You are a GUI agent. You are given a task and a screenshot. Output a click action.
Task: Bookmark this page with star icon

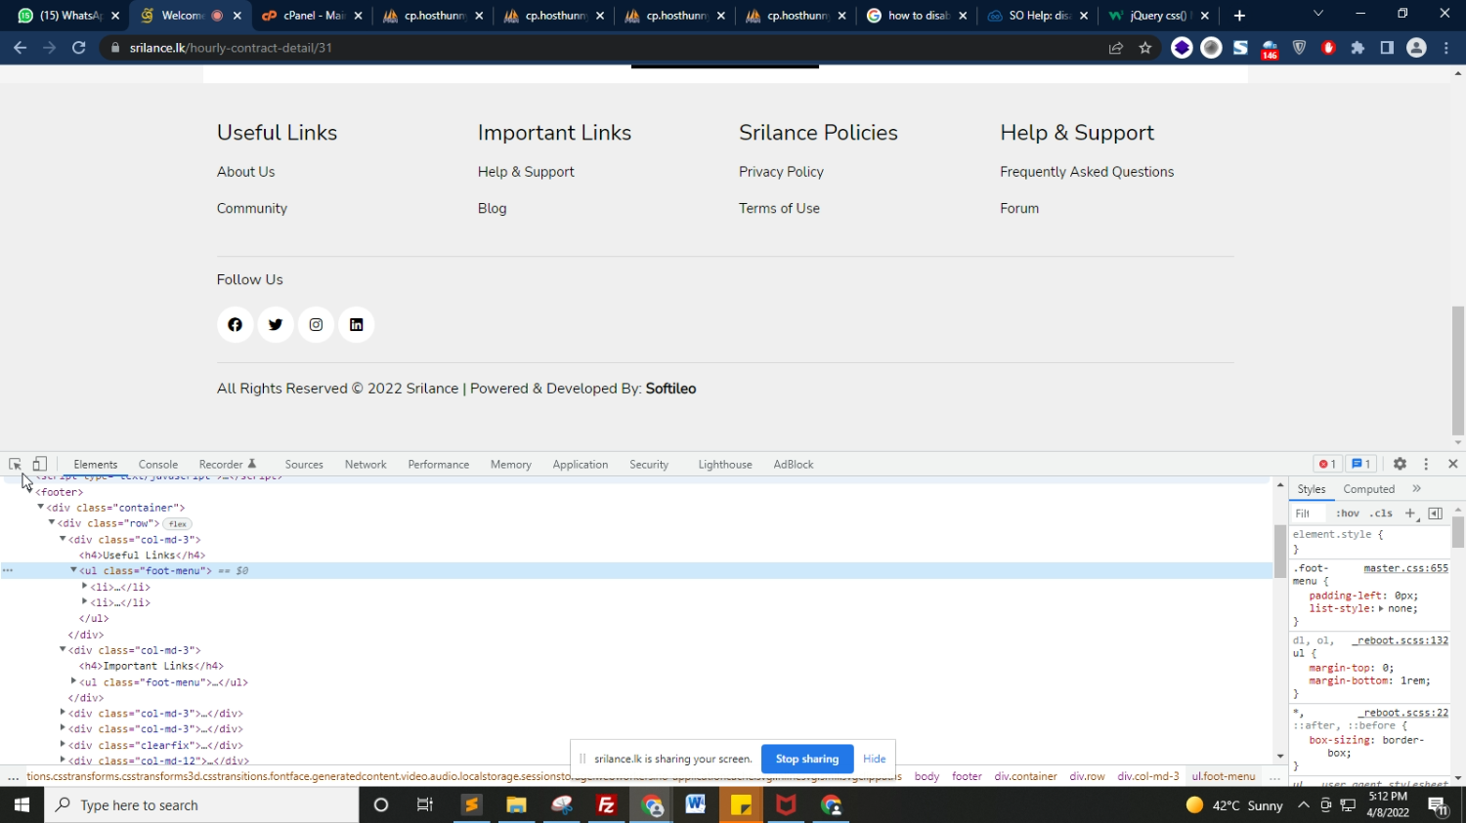[1145, 48]
